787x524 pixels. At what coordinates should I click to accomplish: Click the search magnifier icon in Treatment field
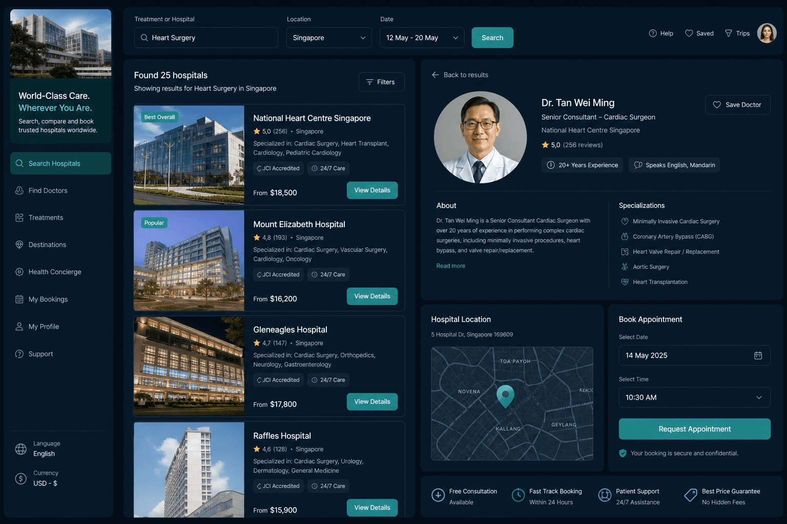pyautogui.click(x=144, y=38)
